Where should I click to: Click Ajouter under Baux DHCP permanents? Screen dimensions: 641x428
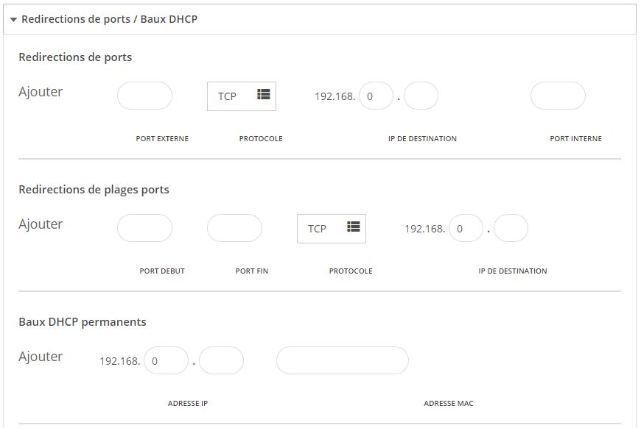tap(41, 357)
